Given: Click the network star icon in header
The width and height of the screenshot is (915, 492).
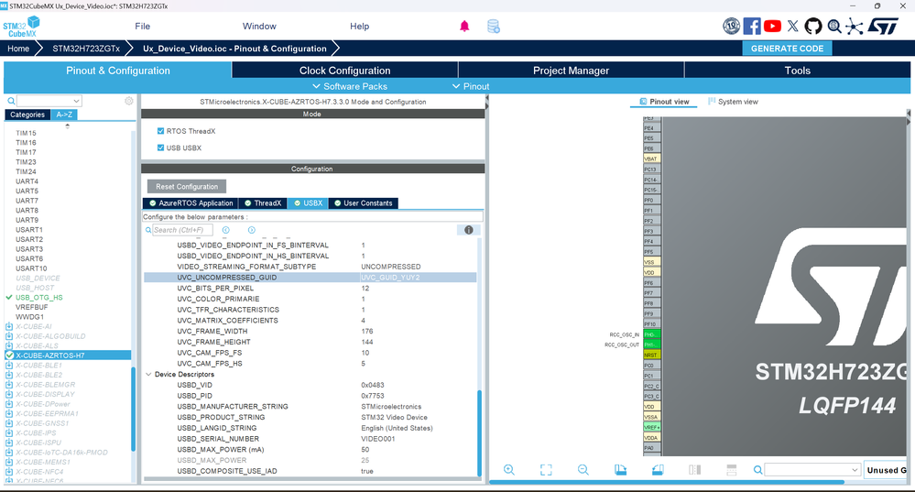Looking at the screenshot, I should coord(855,27).
